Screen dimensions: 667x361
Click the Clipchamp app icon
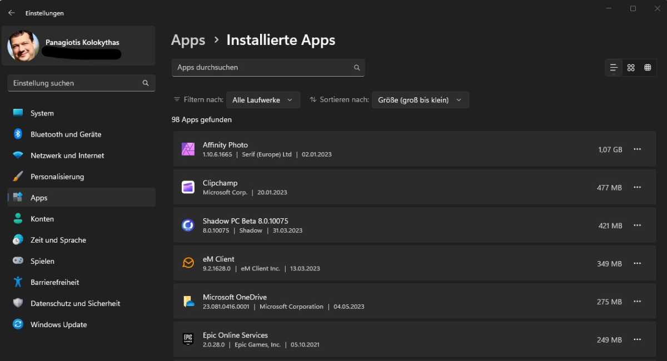[188, 187]
